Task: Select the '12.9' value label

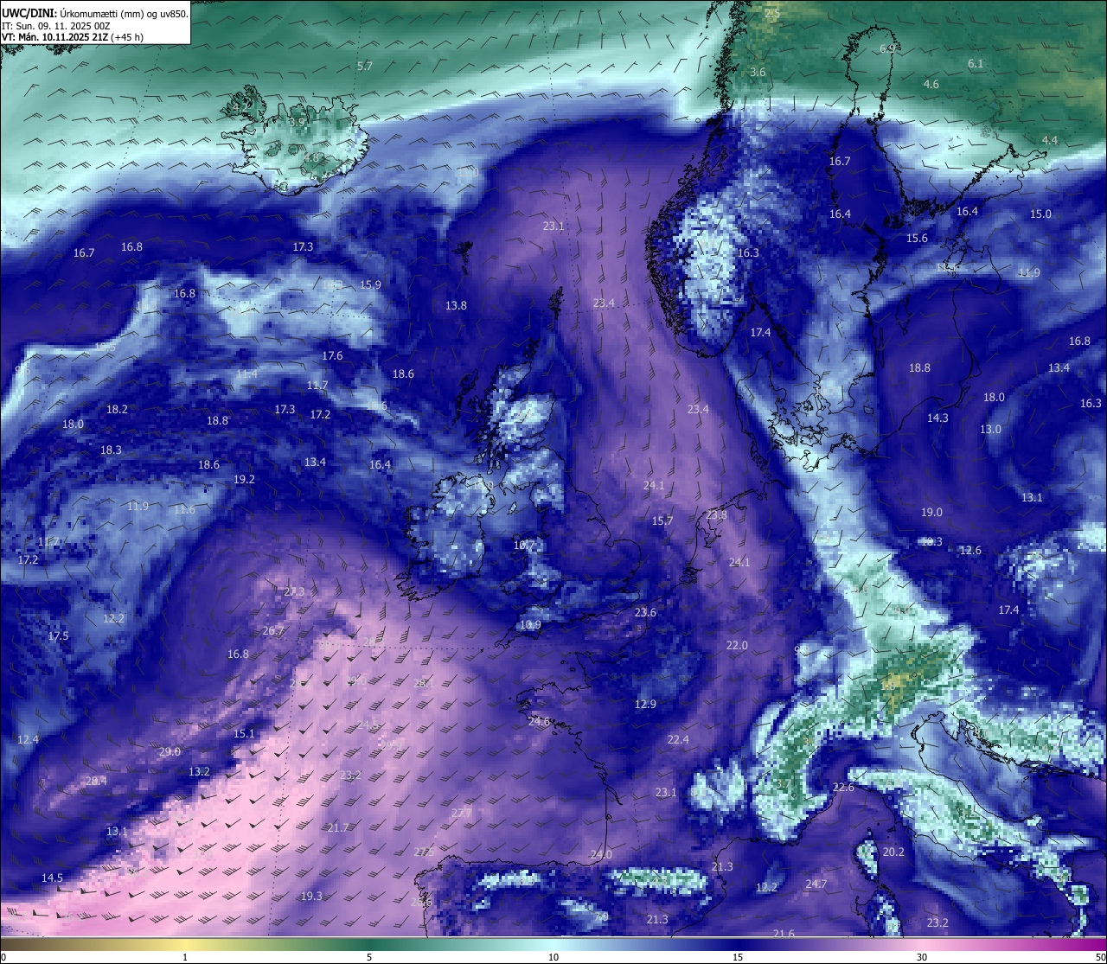Action: 645,704
